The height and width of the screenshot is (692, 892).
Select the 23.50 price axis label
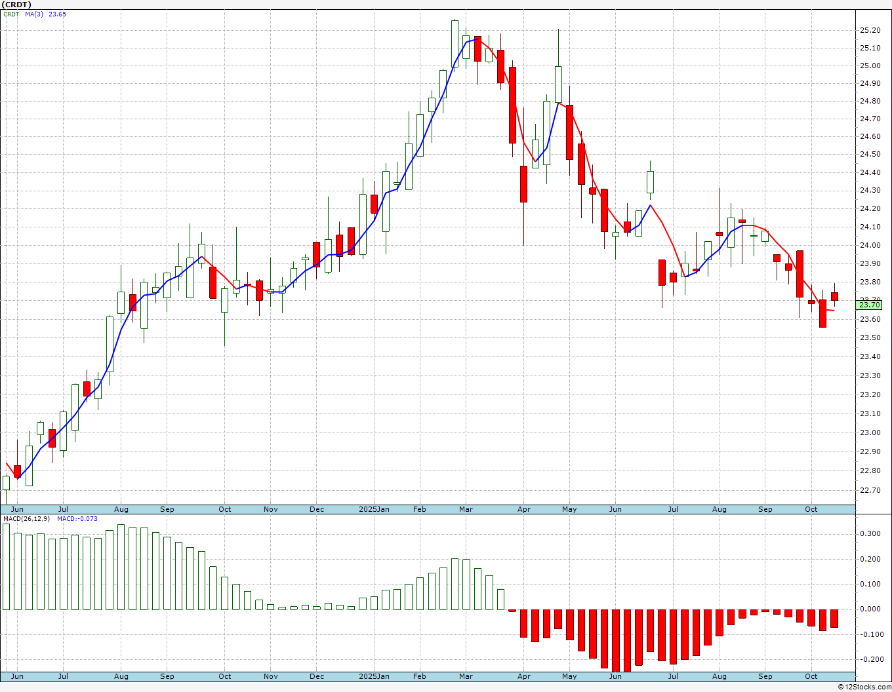pos(870,337)
